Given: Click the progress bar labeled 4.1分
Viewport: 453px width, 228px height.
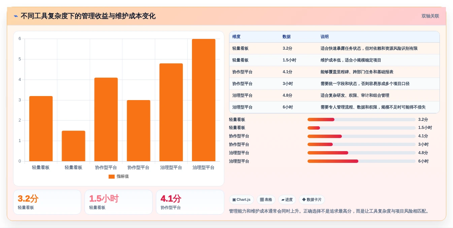Looking at the screenshot, I should click(361, 136).
